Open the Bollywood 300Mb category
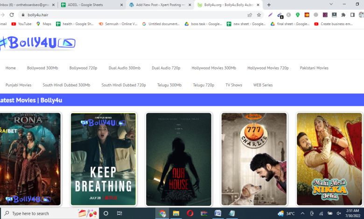The height and width of the screenshot is (219, 364). click(x=42, y=68)
